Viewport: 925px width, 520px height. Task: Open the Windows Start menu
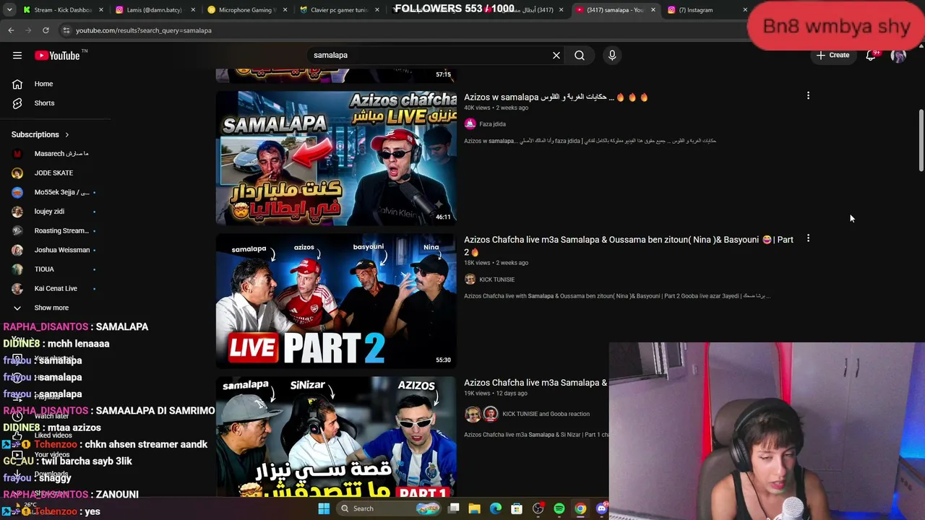324,508
